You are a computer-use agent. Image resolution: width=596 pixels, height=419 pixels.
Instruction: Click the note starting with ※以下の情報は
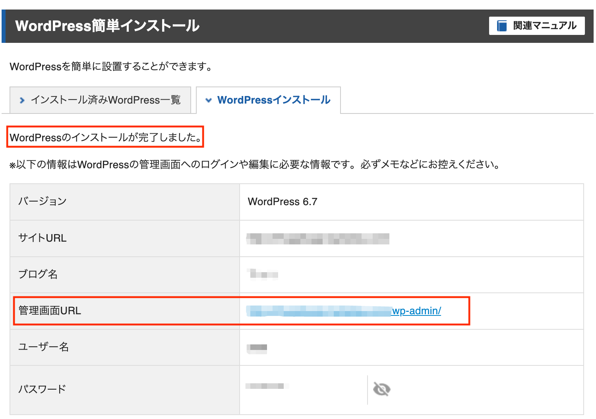[255, 164]
